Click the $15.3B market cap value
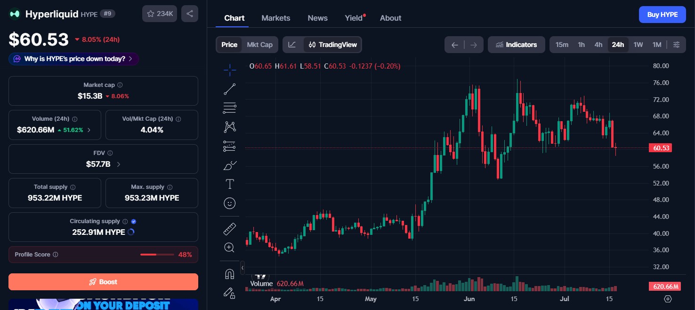695x310 pixels. point(90,96)
